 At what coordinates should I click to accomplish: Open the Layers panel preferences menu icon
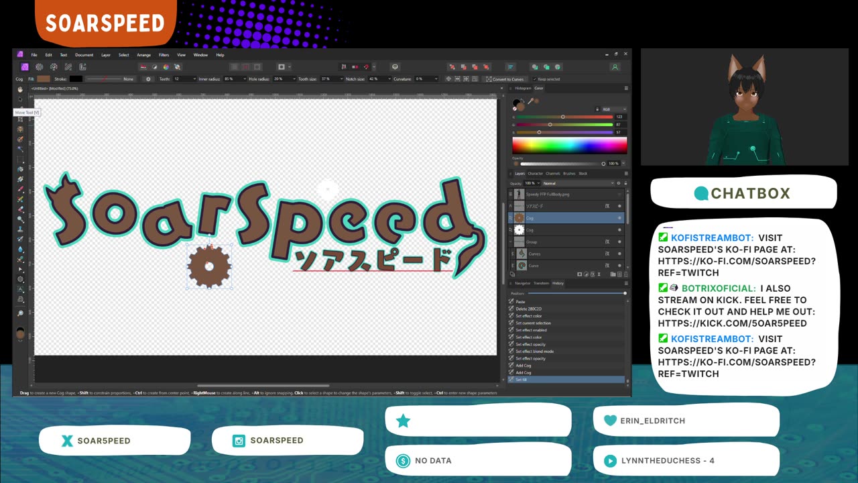tap(627, 174)
